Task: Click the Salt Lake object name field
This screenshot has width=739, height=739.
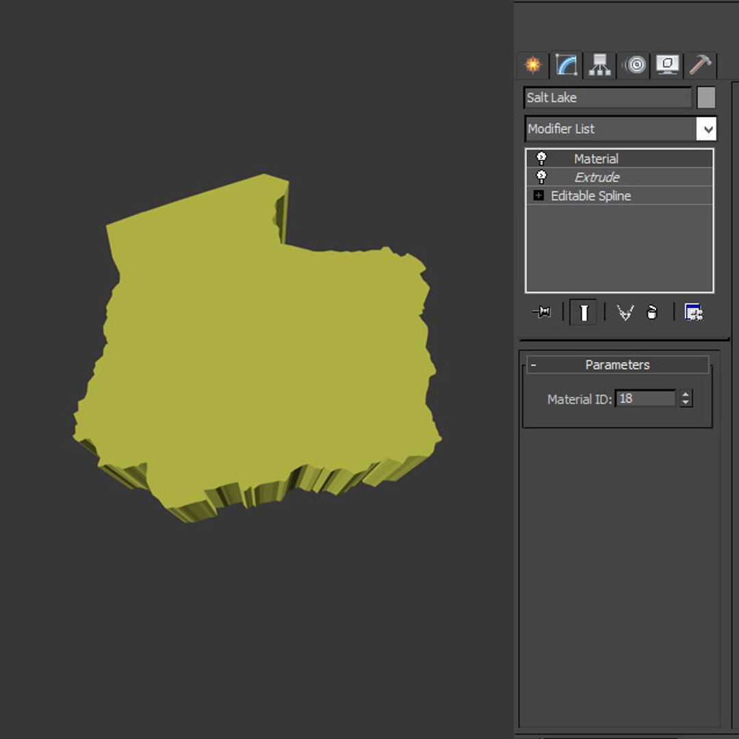Action: (608, 98)
